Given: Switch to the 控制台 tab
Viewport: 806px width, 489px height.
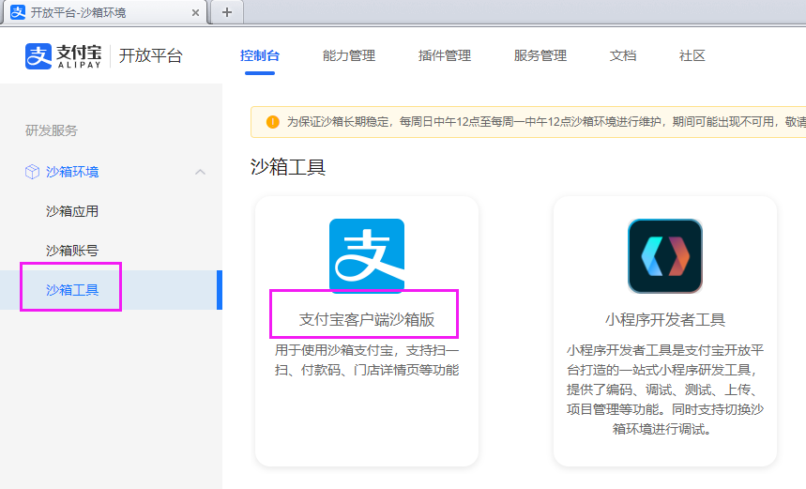Looking at the screenshot, I should [260, 55].
